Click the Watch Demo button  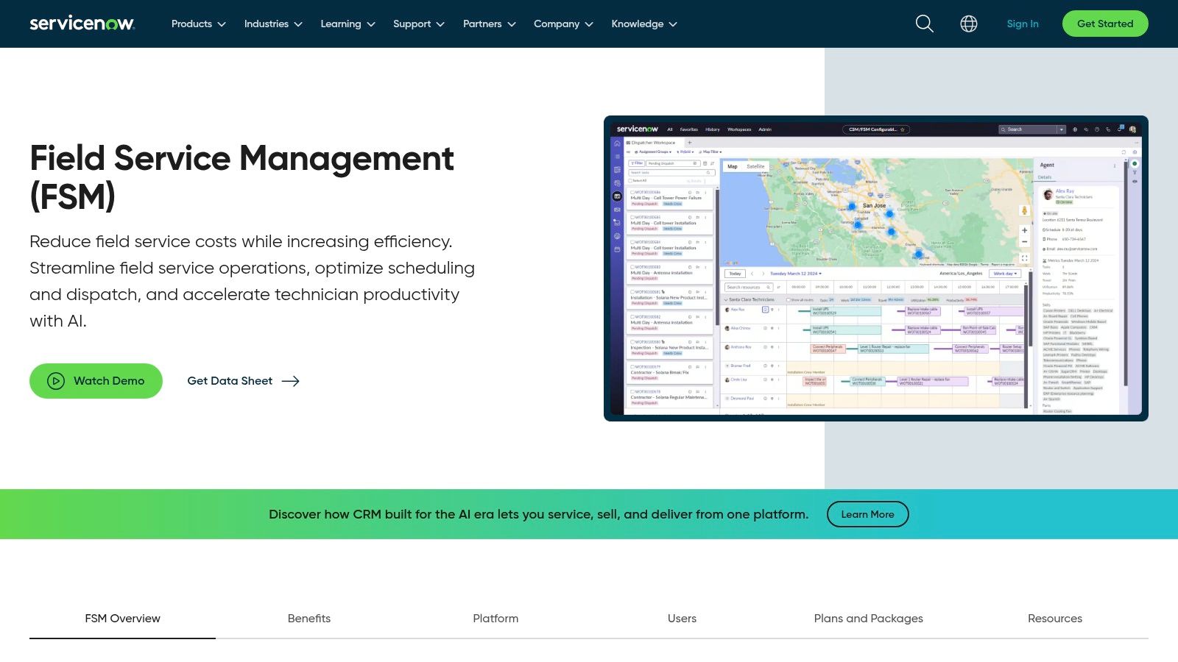(96, 381)
